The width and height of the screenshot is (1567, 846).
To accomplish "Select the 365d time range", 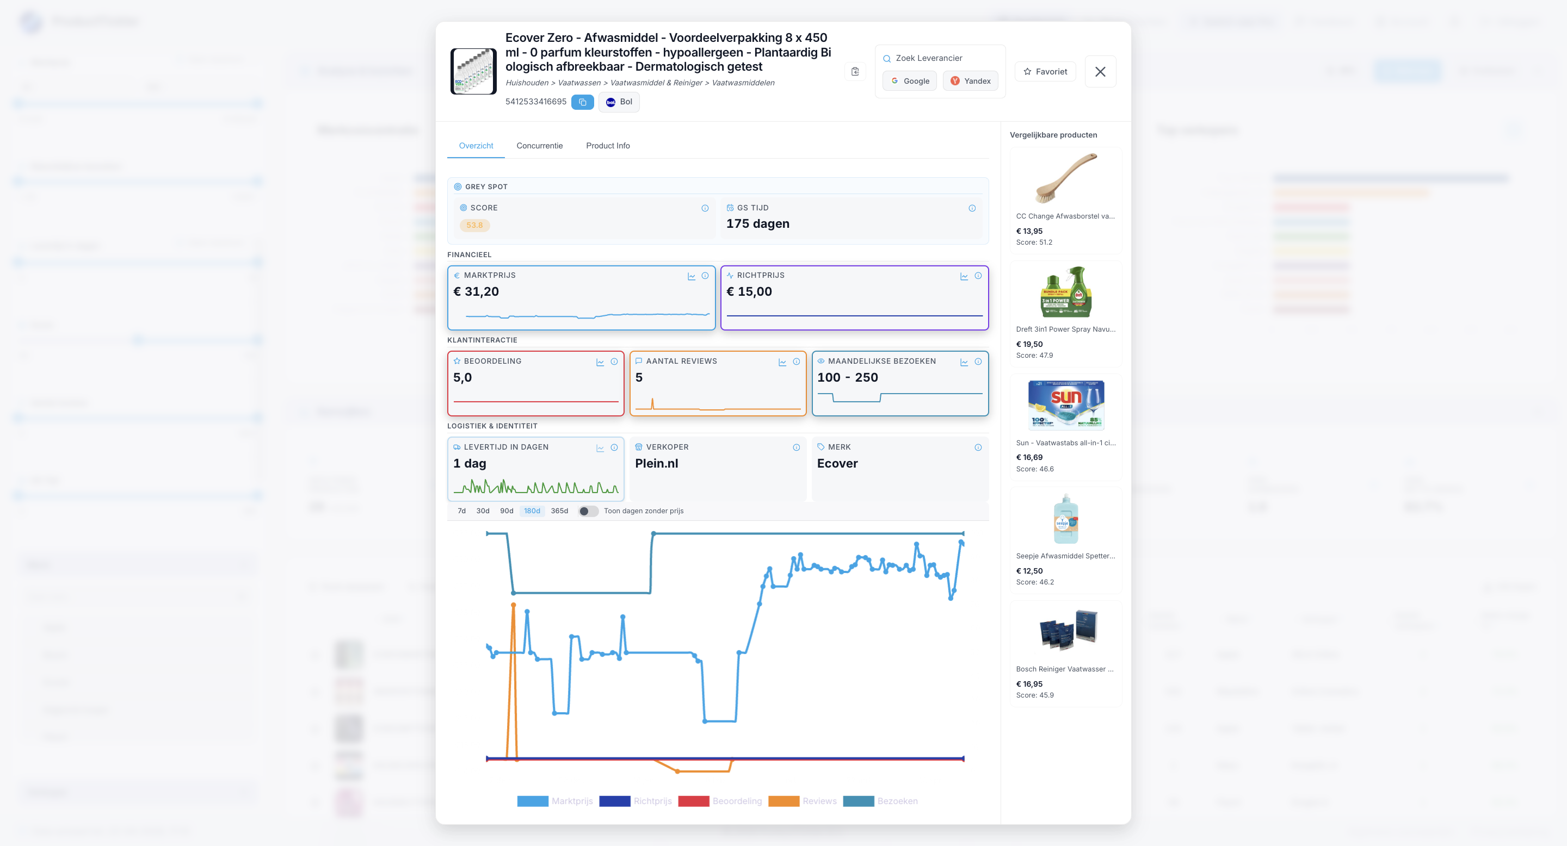I will tap(560, 511).
